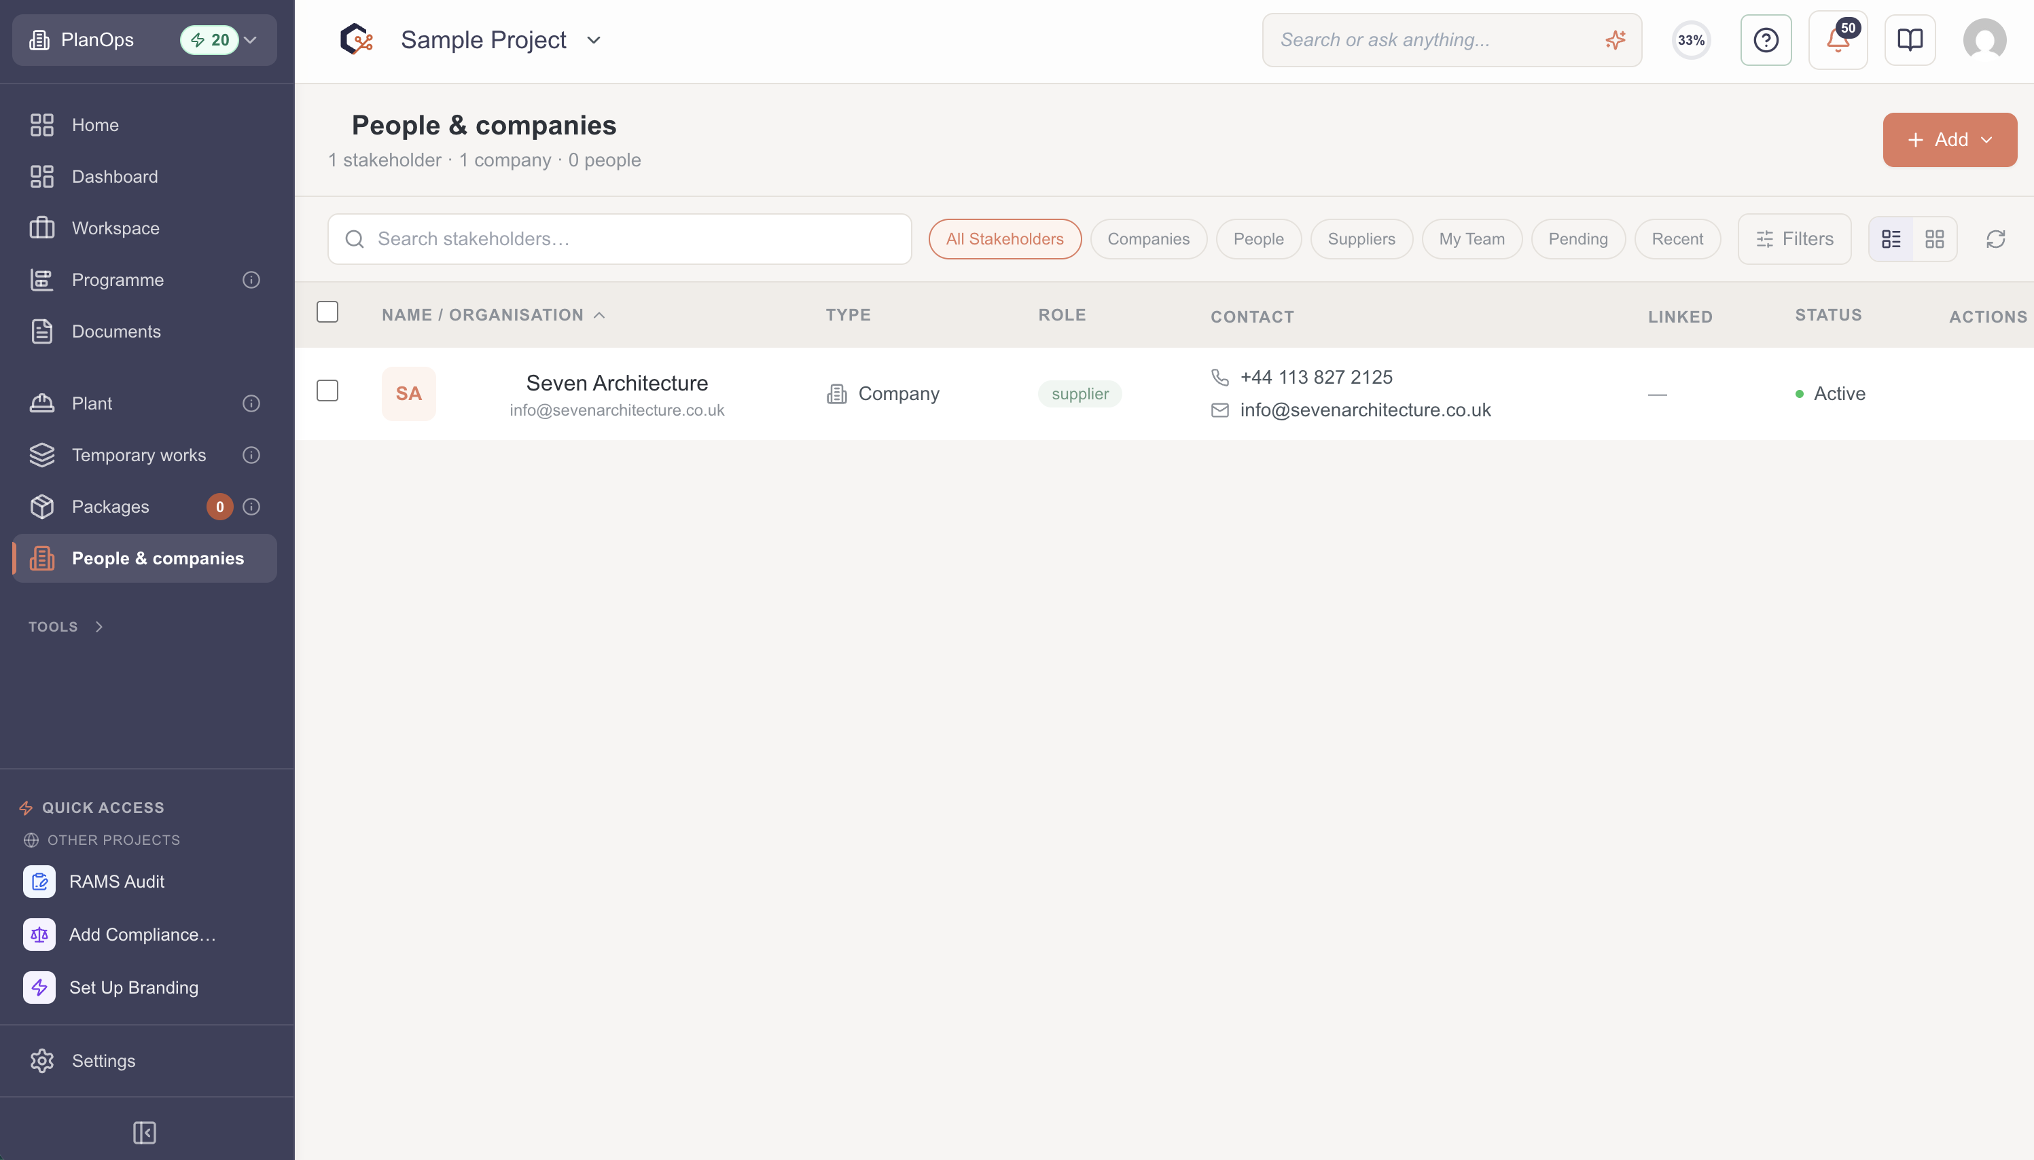Click the Programme info icon
Viewport: 2034px width, 1160px height.
(251, 280)
